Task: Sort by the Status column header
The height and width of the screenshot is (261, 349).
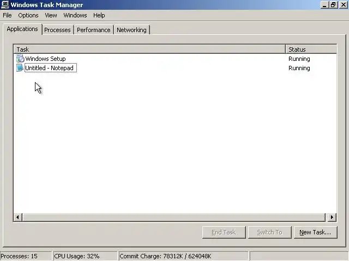Action: [311, 49]
